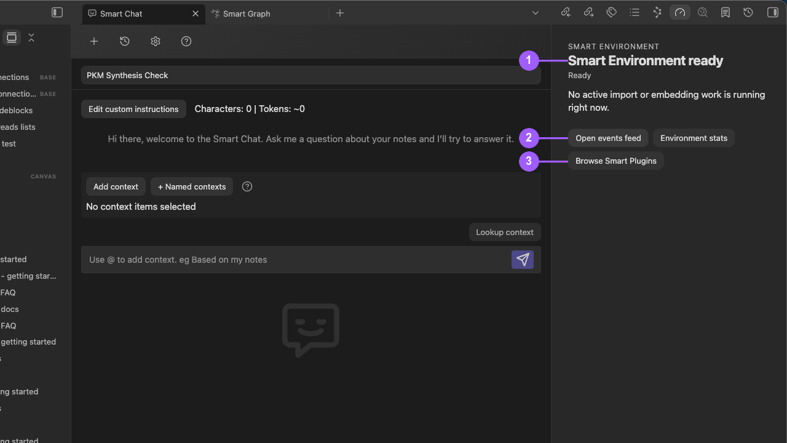Open the backlinks pane icon

point(566,12)
